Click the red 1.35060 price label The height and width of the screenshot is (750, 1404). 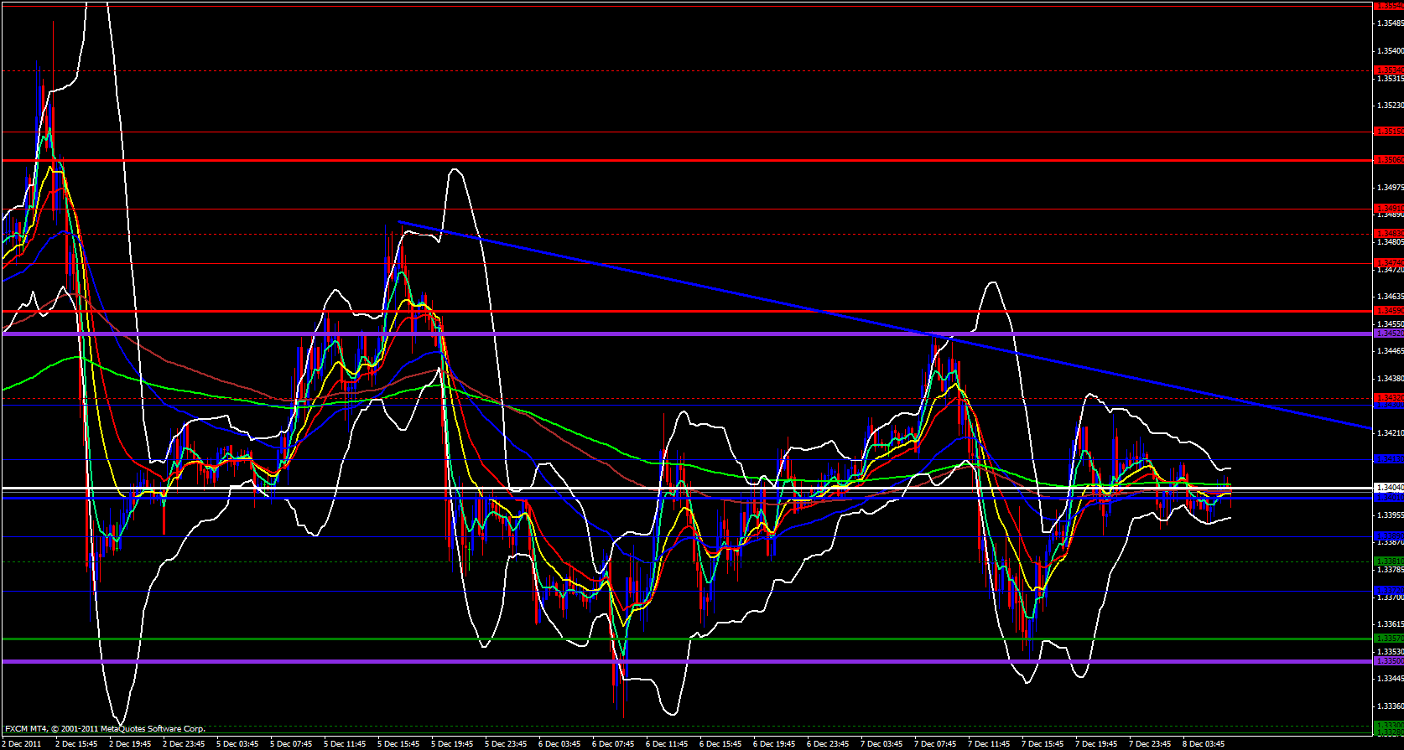(x=1388, y=159)
